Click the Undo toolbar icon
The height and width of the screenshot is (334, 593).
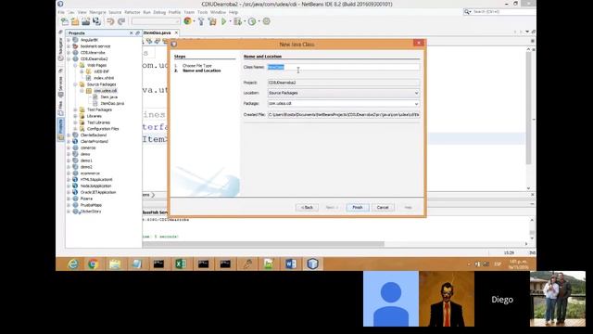[x=110, y=21]
